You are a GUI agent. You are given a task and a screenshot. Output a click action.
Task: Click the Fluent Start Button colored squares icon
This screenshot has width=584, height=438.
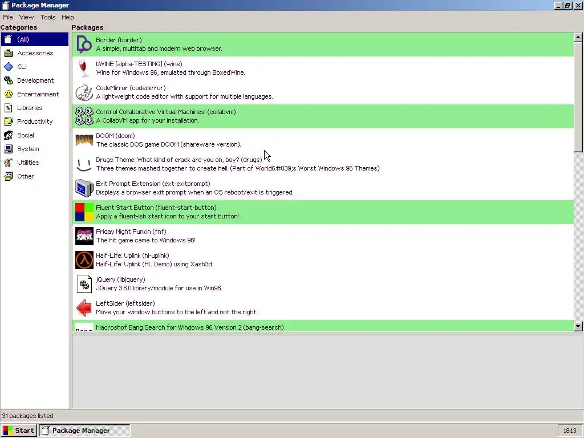coord(84,212)
